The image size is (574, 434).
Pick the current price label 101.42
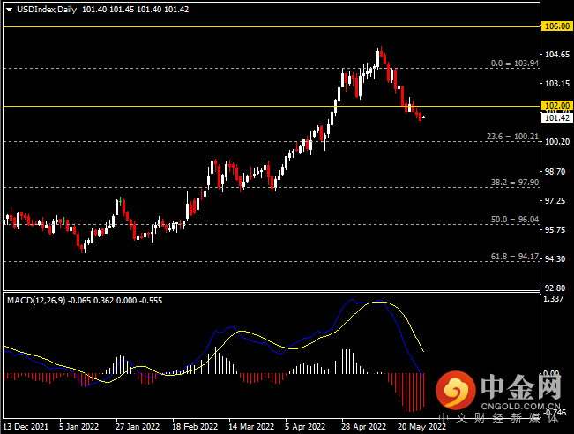click(557, 118)
